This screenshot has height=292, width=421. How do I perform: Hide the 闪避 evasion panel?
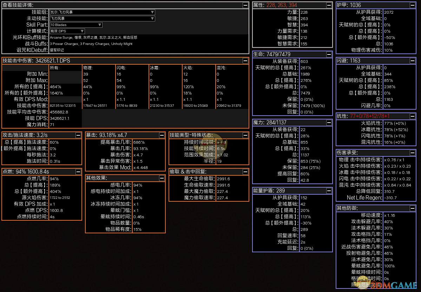(x=412, y=61)
